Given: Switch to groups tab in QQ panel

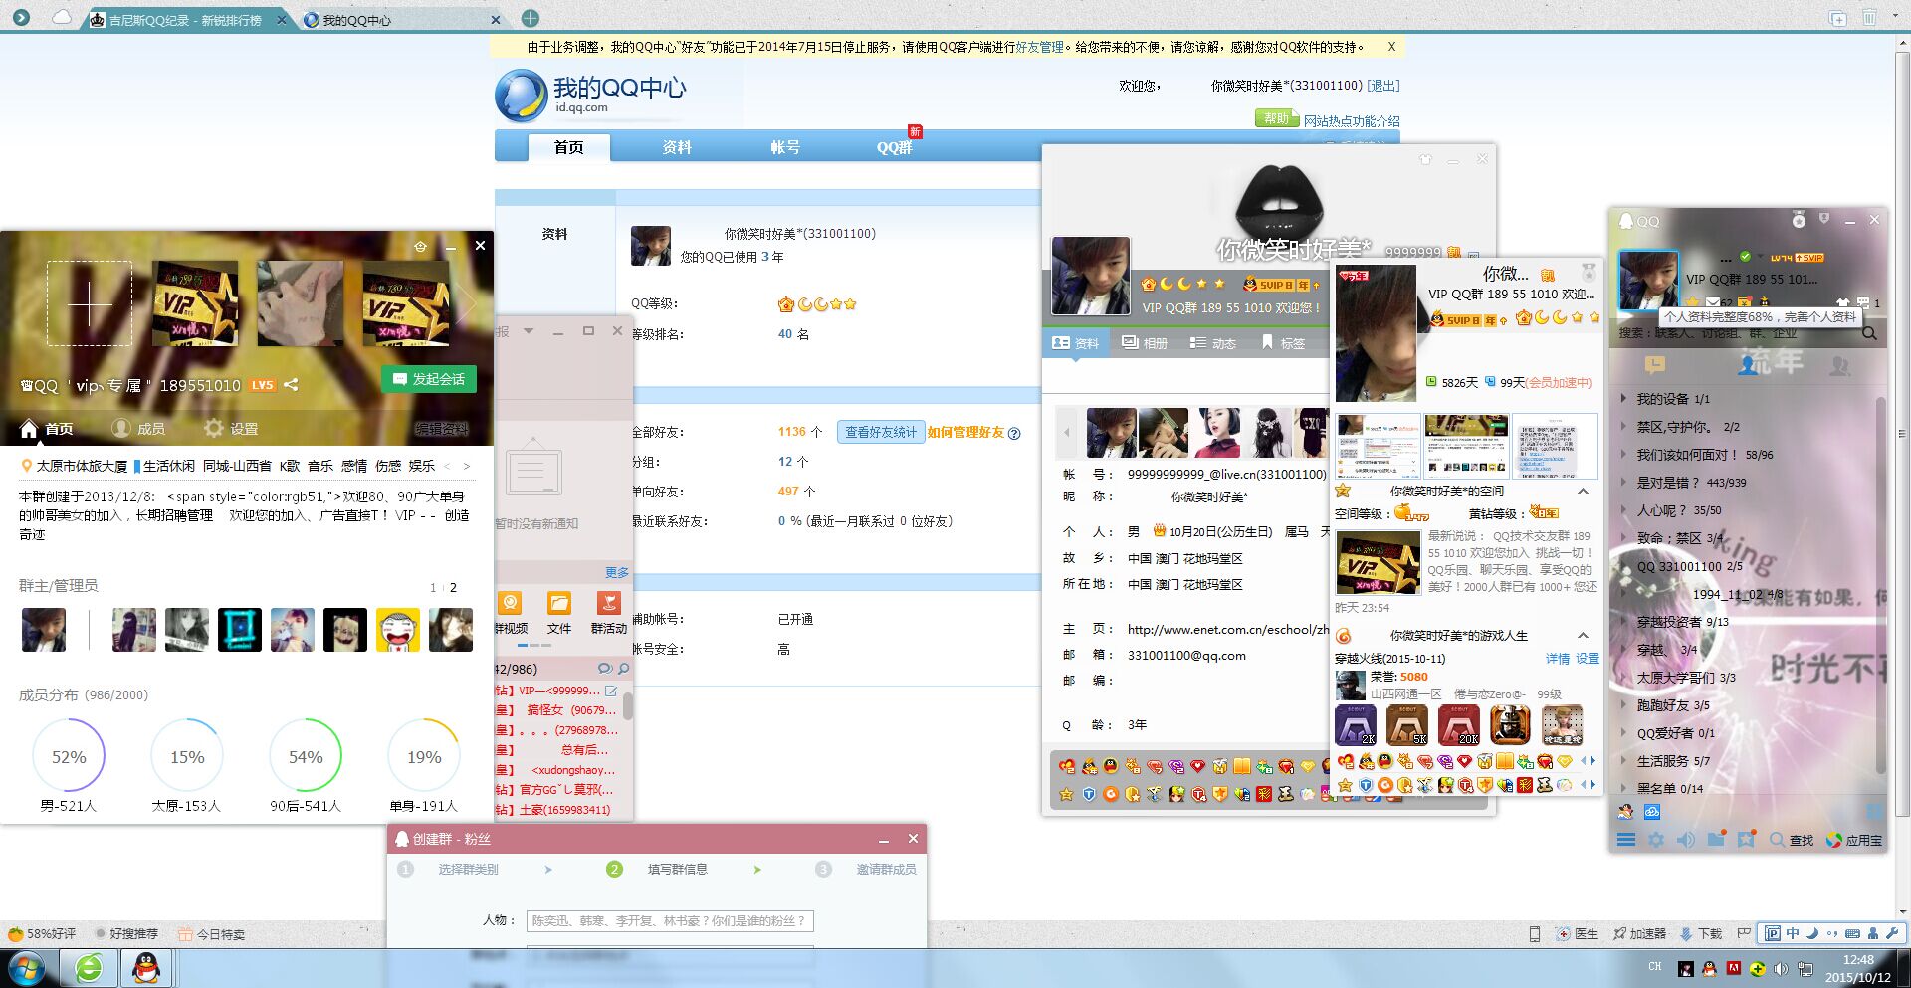Looking at the screenshot, I should (x=1839, y=365).
